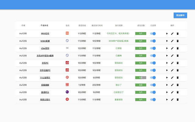Run the v2ex签到 script
Screen dimensions: 195x122
point(167,48)
